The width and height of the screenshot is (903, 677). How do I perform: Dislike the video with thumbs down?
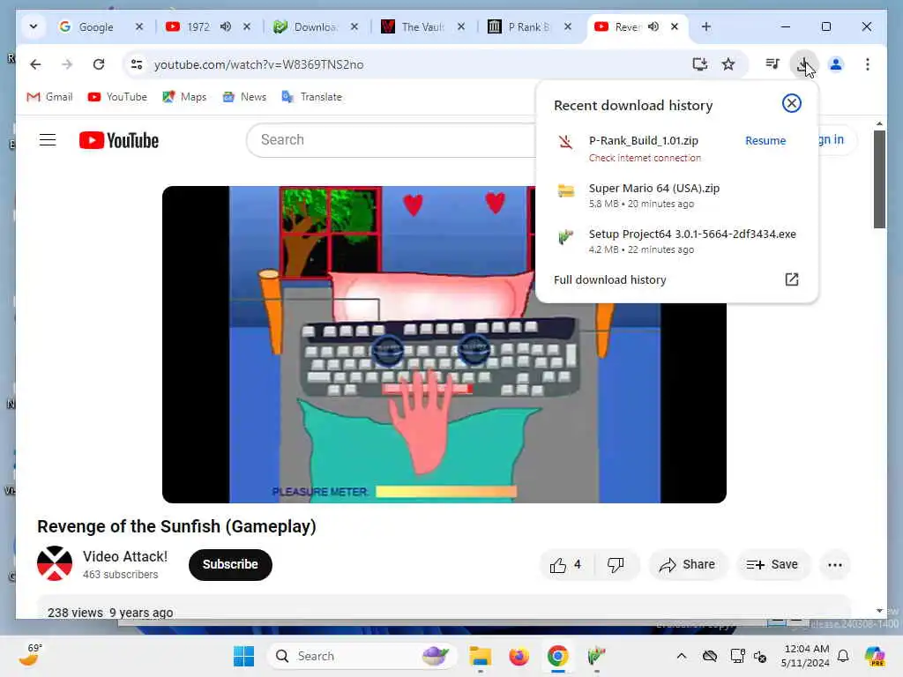(616, 565)
